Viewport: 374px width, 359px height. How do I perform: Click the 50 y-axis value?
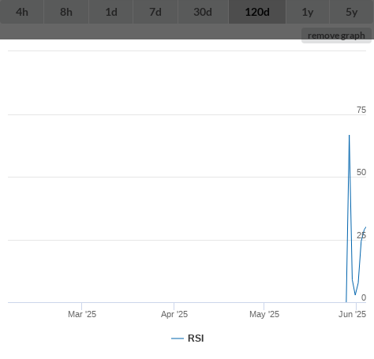361,172
